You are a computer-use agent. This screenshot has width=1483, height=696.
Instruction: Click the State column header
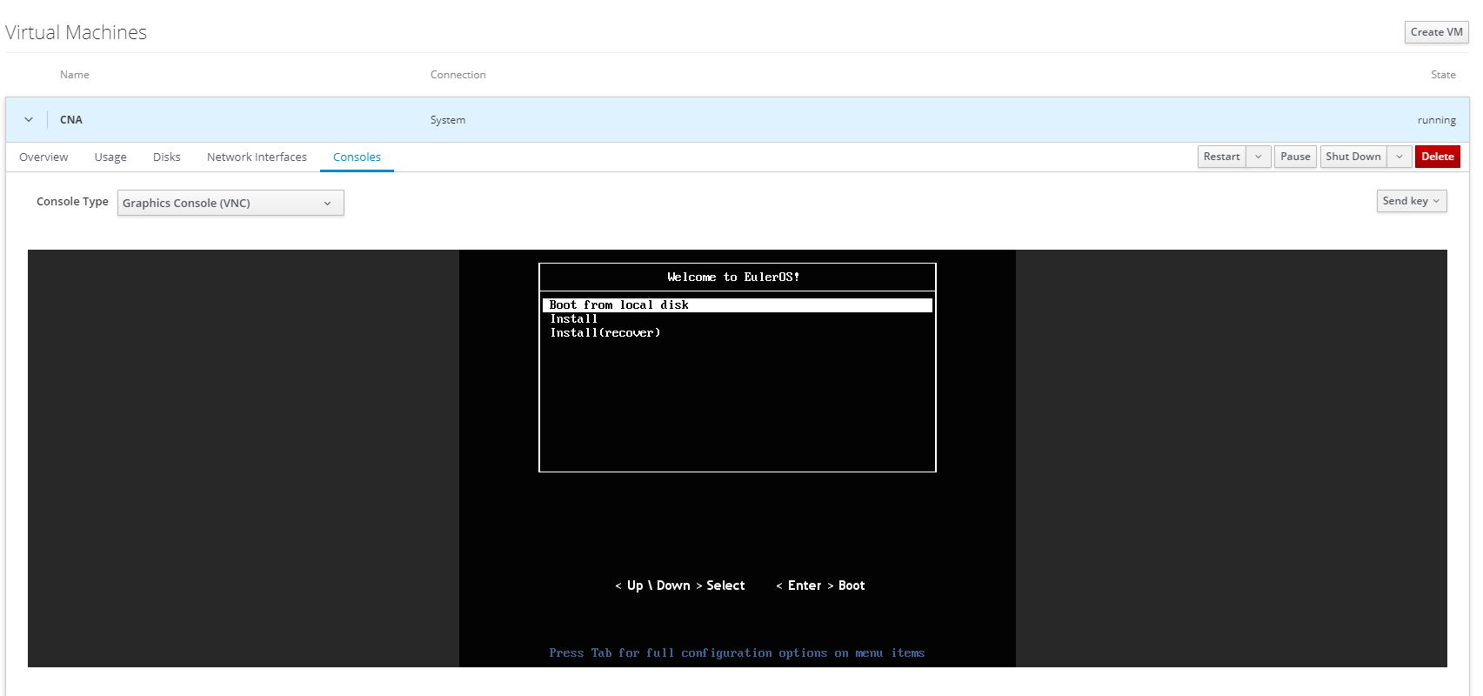tap(1443, 75)
